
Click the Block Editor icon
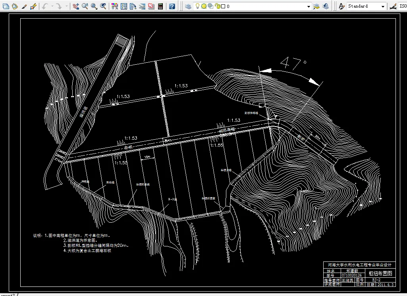(15, 6)
